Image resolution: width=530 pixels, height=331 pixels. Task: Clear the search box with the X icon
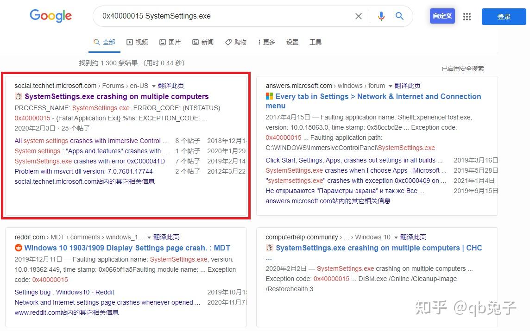click(359, 16)
